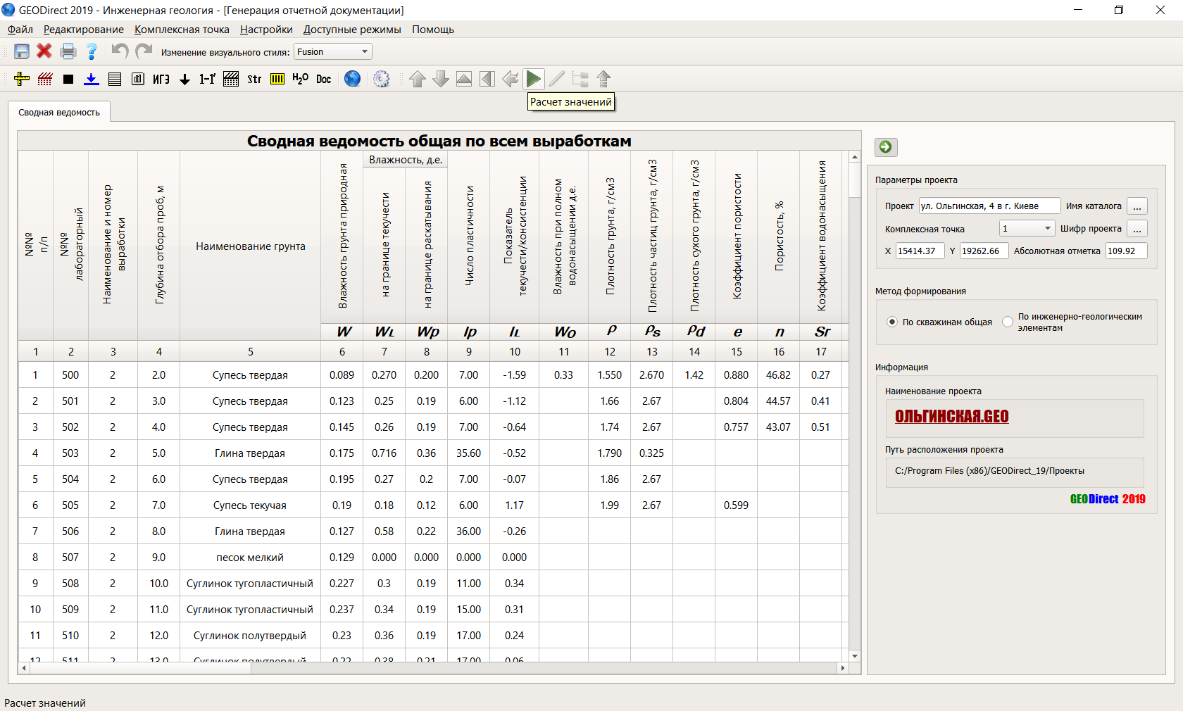Click the gear settings icon
The width and height of the screenshot is (1183, 711).
tap(382, 79)
